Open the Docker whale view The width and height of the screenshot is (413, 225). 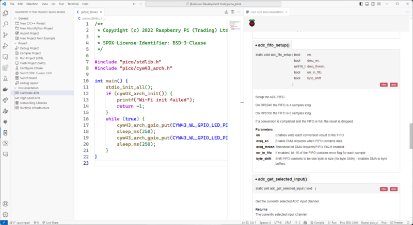click(5, 90)
